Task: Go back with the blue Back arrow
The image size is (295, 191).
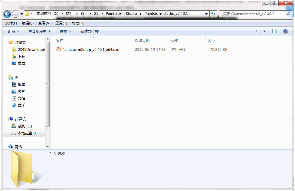Action: 7,14
